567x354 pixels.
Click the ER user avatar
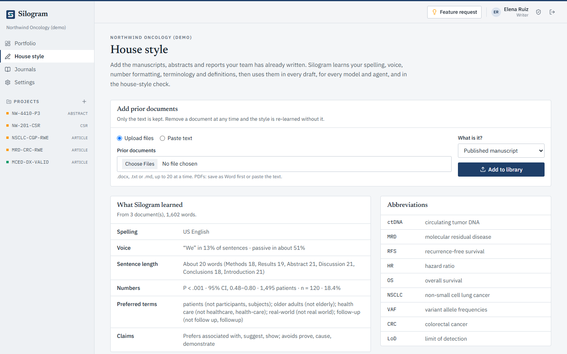[x=496, y=12]
